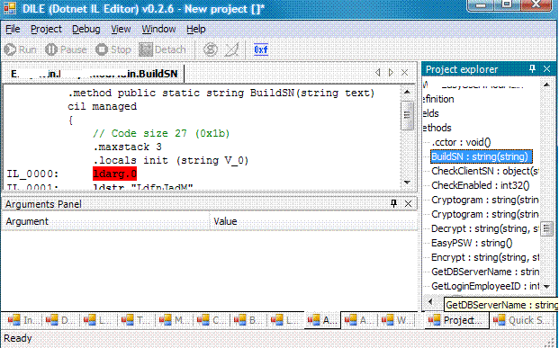This screenshot has width=559, height=348.
Task: Click the Run debug button
Action: [21, 49]
